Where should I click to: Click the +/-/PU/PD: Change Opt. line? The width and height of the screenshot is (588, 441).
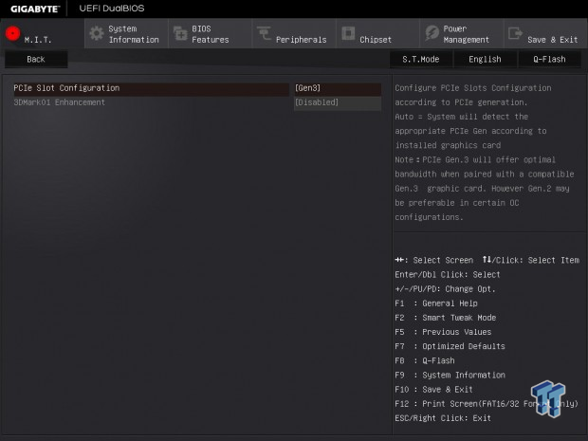click(445, 289)
